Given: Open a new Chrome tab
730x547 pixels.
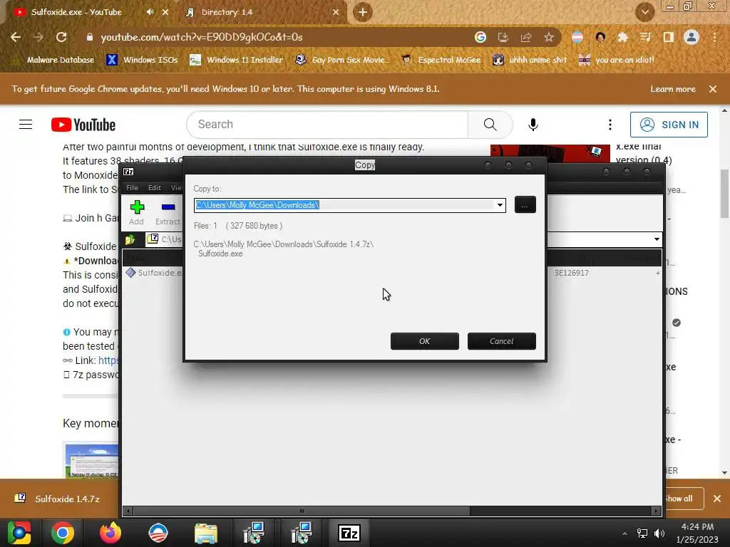Looking at the screenshot, I should click(363, 12).
